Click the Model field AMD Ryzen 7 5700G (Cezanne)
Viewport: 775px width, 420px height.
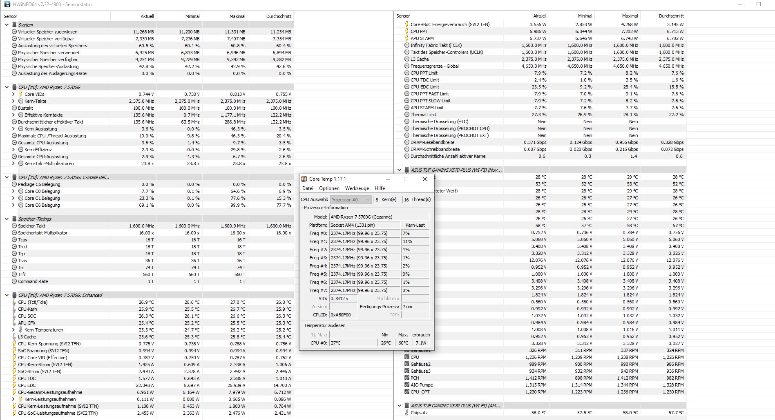click(380, 217)
